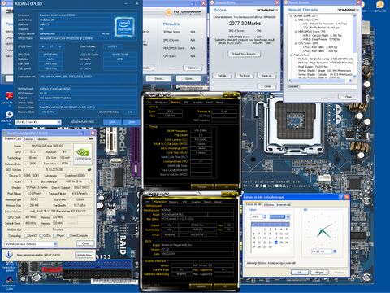Switch to the Internet time tab in date dialog
The width and height of the screenshot is (390, 293).
click(x=284, y=204)
